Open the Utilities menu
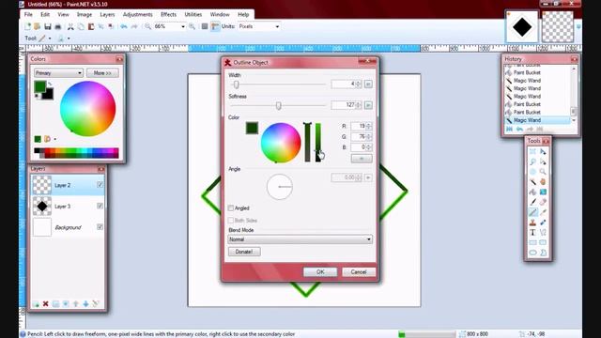This screenshot has height=338, width=601. pyautogui.click(x=193, y=15)
